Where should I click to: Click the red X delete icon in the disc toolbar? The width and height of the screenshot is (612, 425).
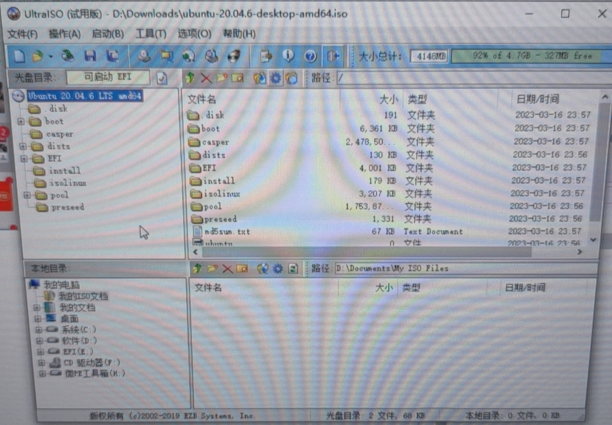(x=206, y=78)
